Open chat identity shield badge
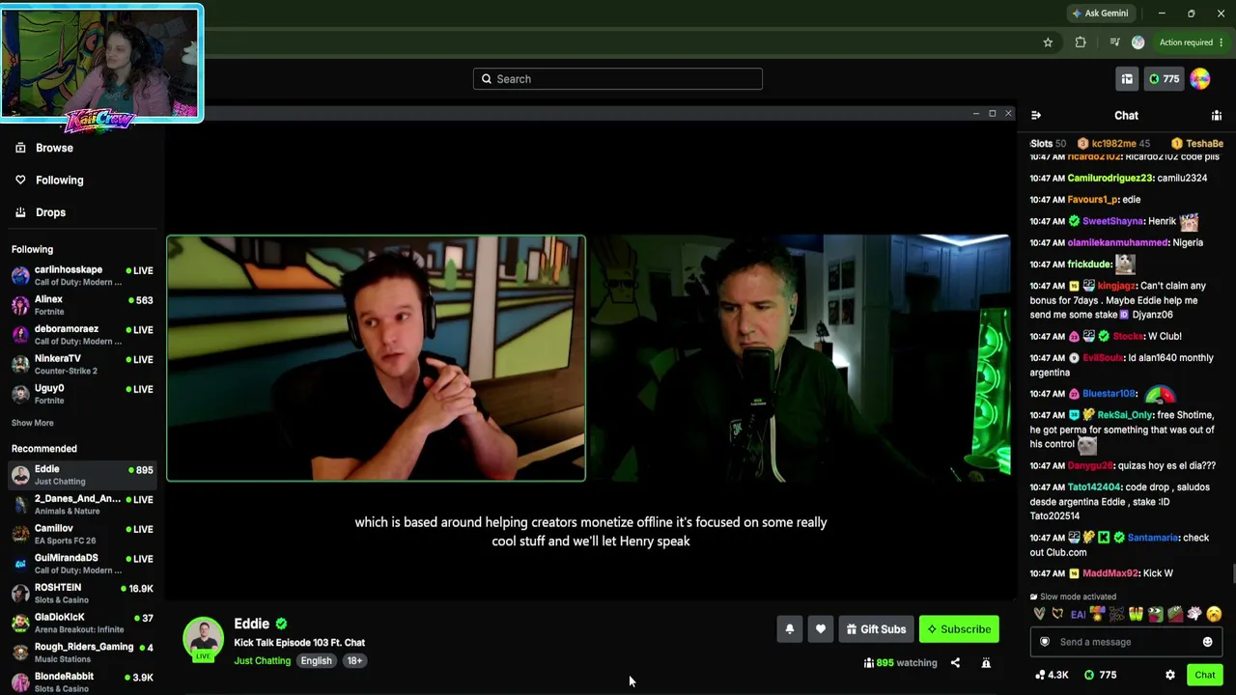The image size is (1236, 695). pos(1044,642)
